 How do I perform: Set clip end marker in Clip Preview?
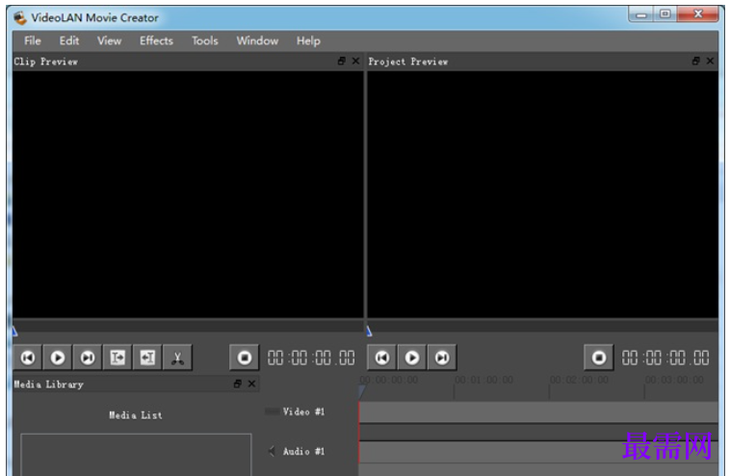147,357
